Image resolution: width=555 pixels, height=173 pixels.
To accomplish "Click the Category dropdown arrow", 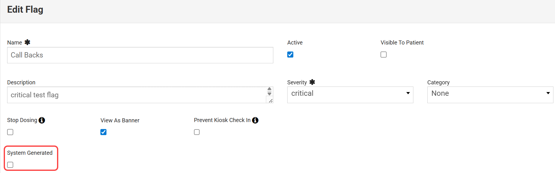I will click(548, 93).
